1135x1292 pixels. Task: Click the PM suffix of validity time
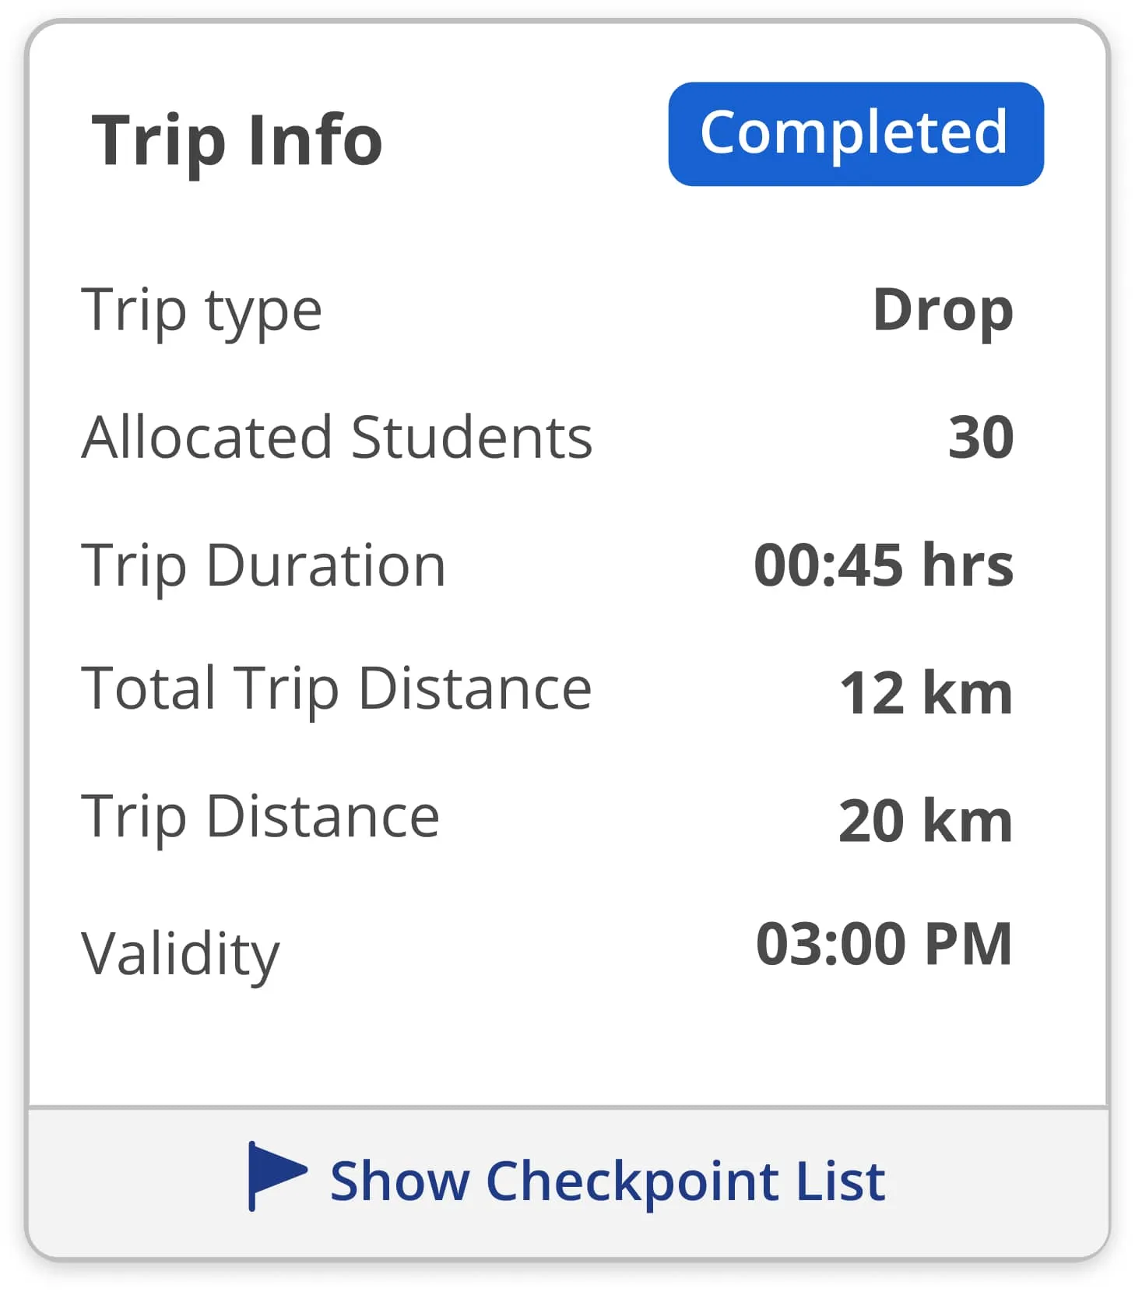point(968,944)
